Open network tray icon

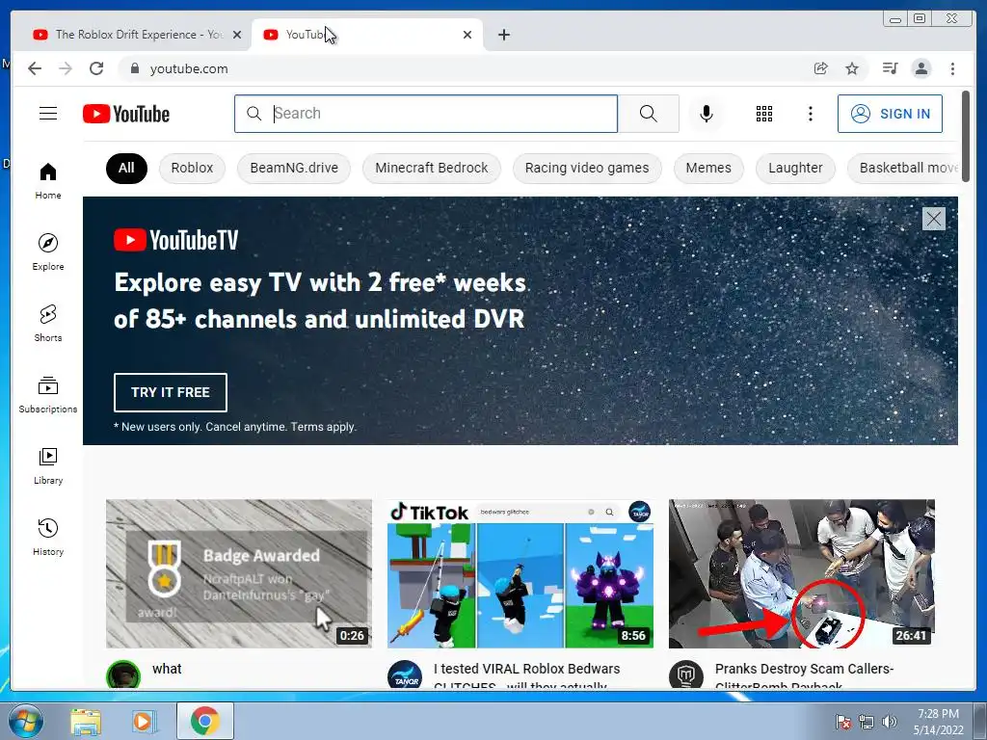coord(867,722)
